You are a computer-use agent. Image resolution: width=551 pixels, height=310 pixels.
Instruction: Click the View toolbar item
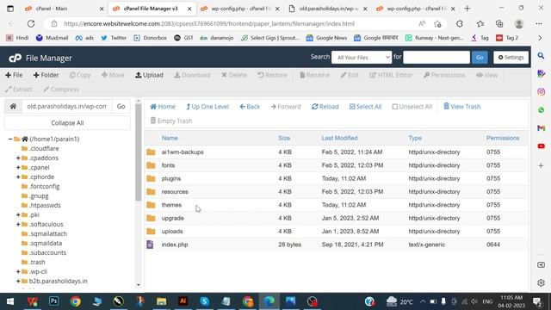coord(487,75)
